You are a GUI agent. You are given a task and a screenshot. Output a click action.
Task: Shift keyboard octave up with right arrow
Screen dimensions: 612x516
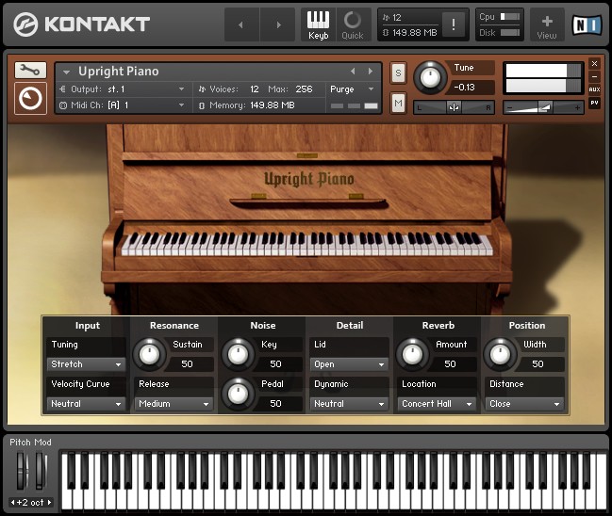tap(49, 503)
